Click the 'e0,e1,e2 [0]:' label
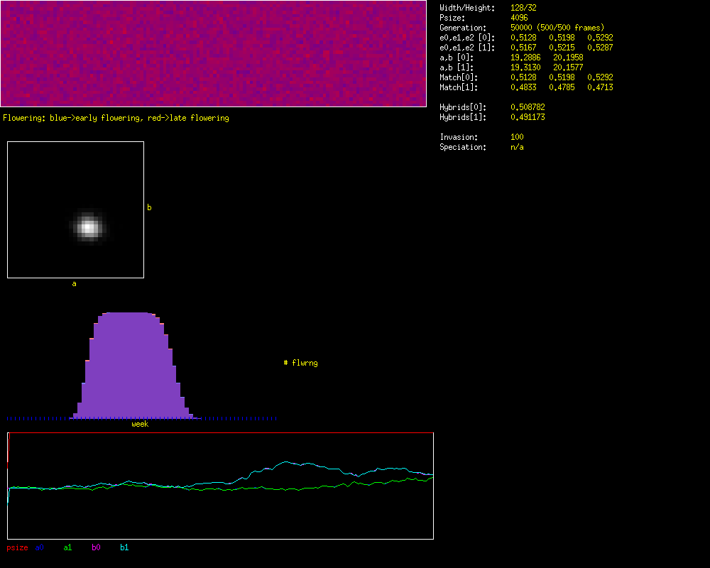The width and height of the screenshot is (710, 568). pos(467,38)
